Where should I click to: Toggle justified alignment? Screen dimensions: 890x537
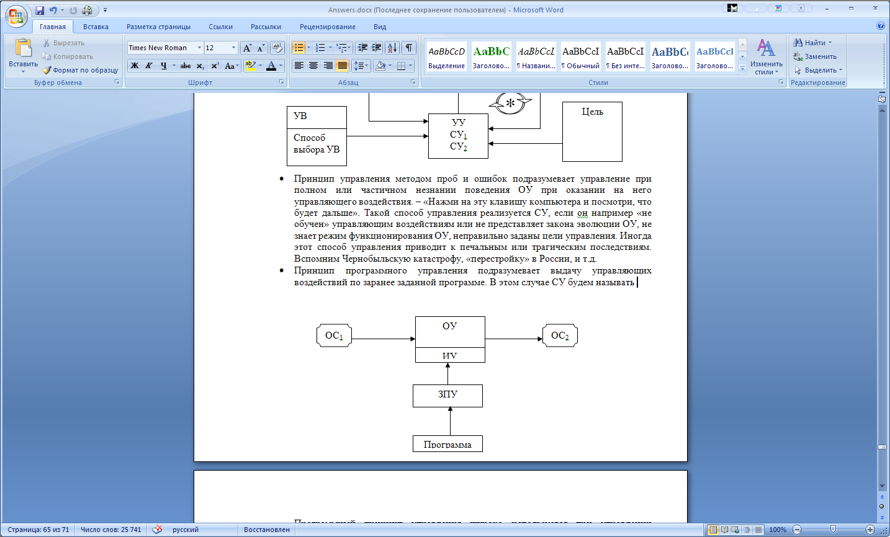pyautogui.click(x=342, y=66)
